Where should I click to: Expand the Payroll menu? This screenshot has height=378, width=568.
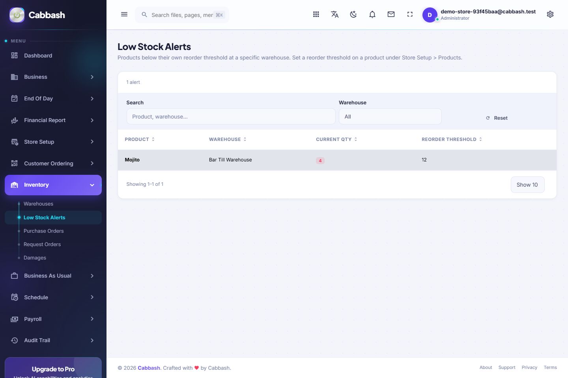[x=53, y=319]
